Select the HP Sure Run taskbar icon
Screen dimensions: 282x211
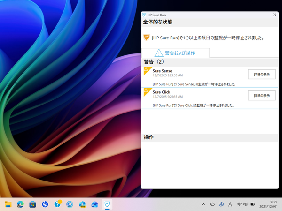pos(107,204)
